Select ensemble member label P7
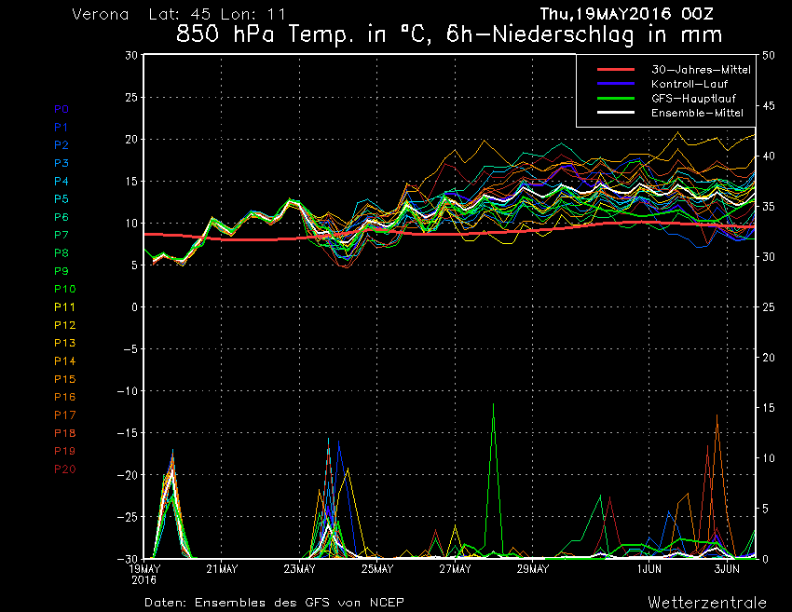The image size is (792, 612). pos(61,235)
